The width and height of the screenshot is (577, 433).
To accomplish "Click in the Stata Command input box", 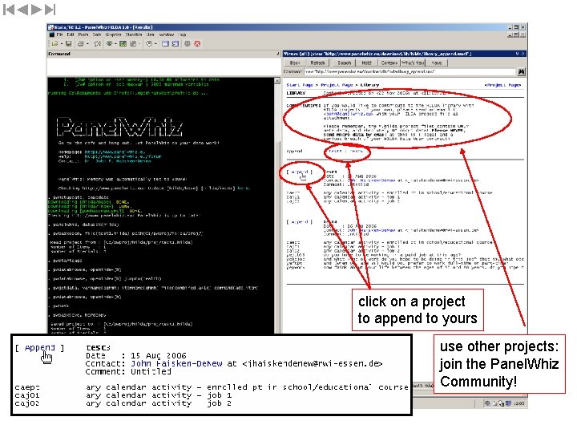I will pyautogui.click(x=163, y=67).
